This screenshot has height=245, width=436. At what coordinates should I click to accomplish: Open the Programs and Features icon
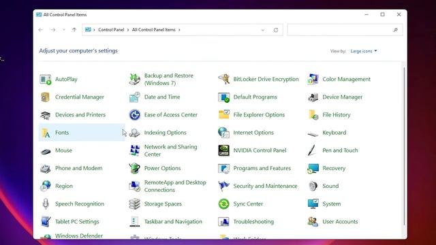coord(224,168)
